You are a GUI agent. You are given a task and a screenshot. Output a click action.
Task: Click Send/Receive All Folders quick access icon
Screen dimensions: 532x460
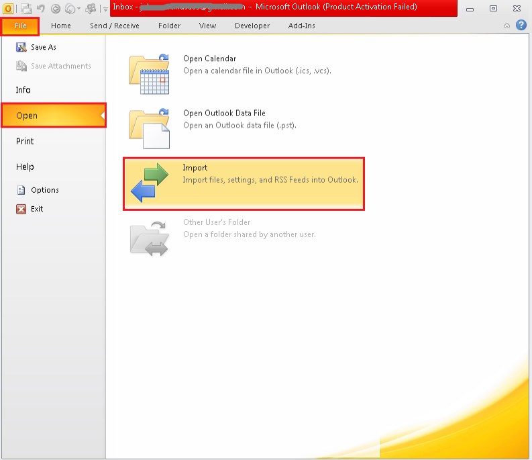click(x=26, y=9)
